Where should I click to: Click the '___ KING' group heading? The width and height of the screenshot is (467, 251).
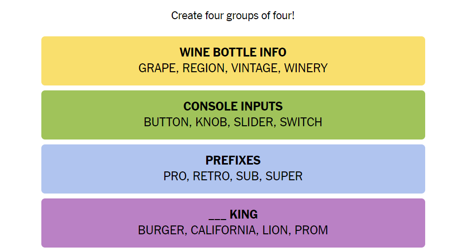coord(233,214)
